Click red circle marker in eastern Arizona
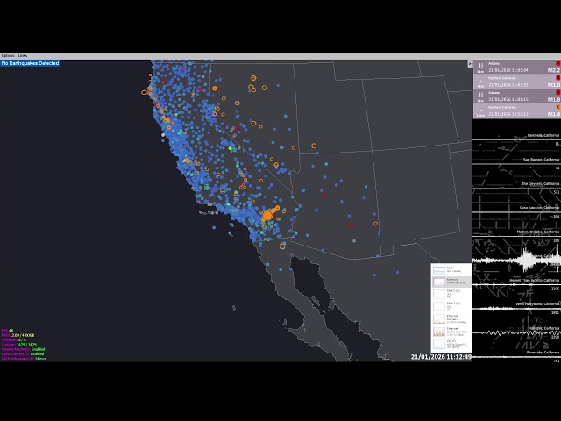This screenshot has width=561, height=421. click(x=351, y=225)
